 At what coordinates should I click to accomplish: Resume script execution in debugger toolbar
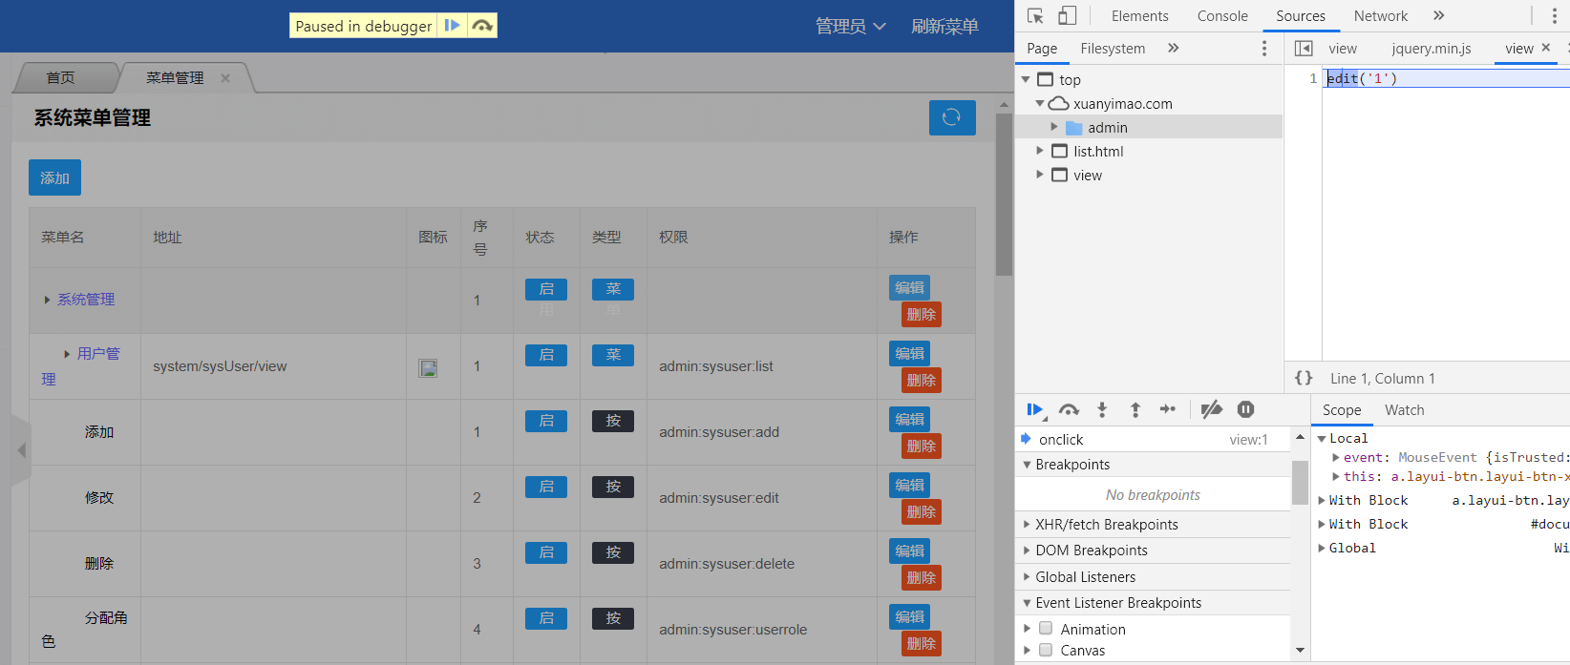(x=1034, y=409)
